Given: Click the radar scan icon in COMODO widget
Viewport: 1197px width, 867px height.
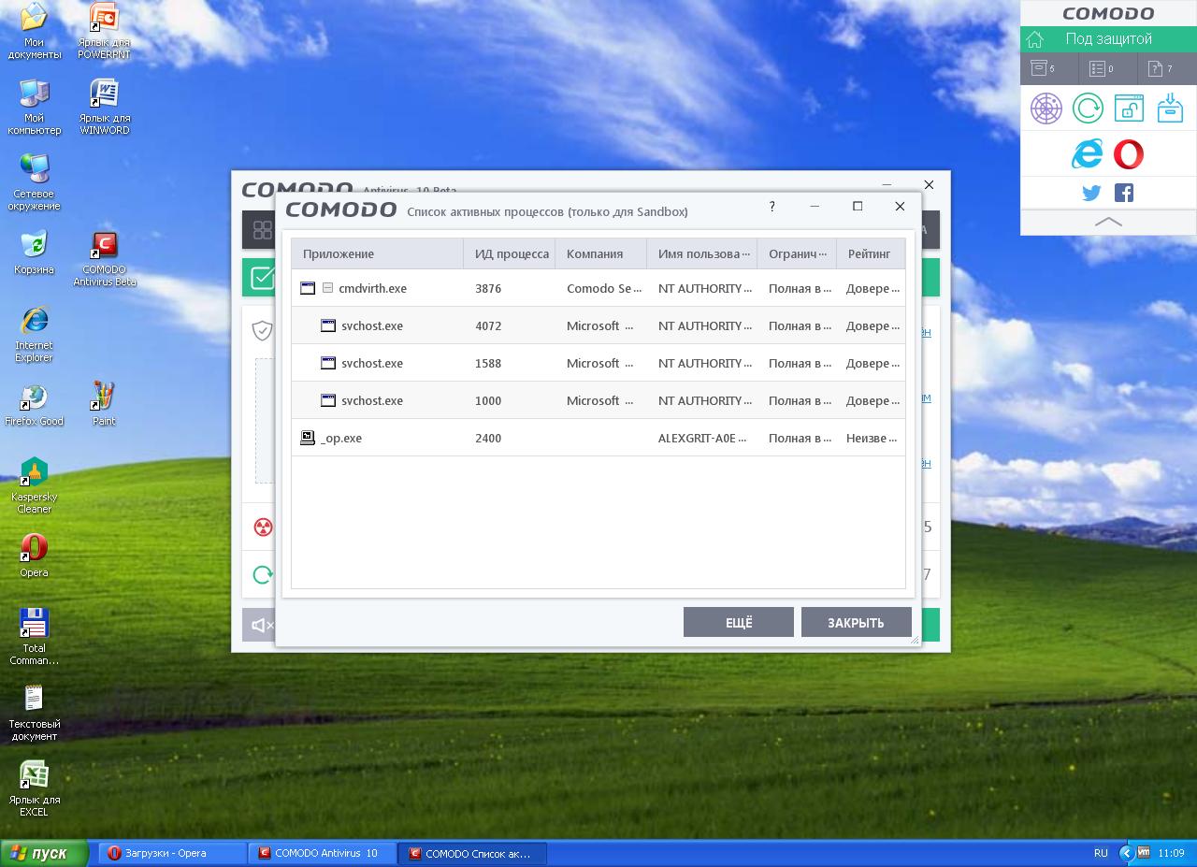Looking at the screenshot, I should 1046,108.
